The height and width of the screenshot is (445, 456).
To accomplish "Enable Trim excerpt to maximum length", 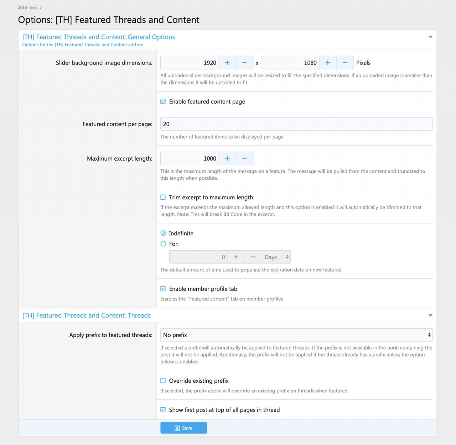I will coord(163,197).
